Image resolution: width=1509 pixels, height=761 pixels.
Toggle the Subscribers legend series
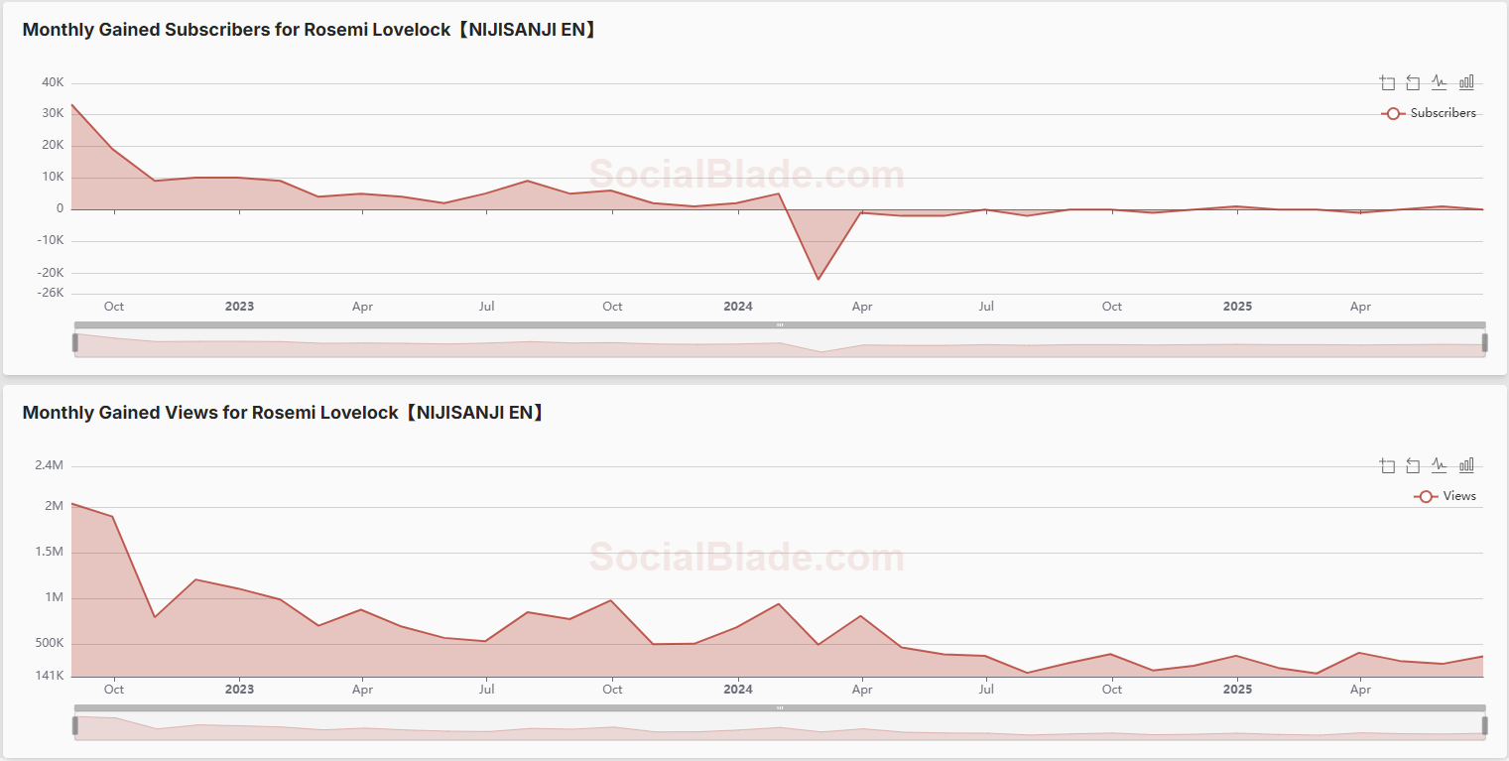tap(1429, 113)
